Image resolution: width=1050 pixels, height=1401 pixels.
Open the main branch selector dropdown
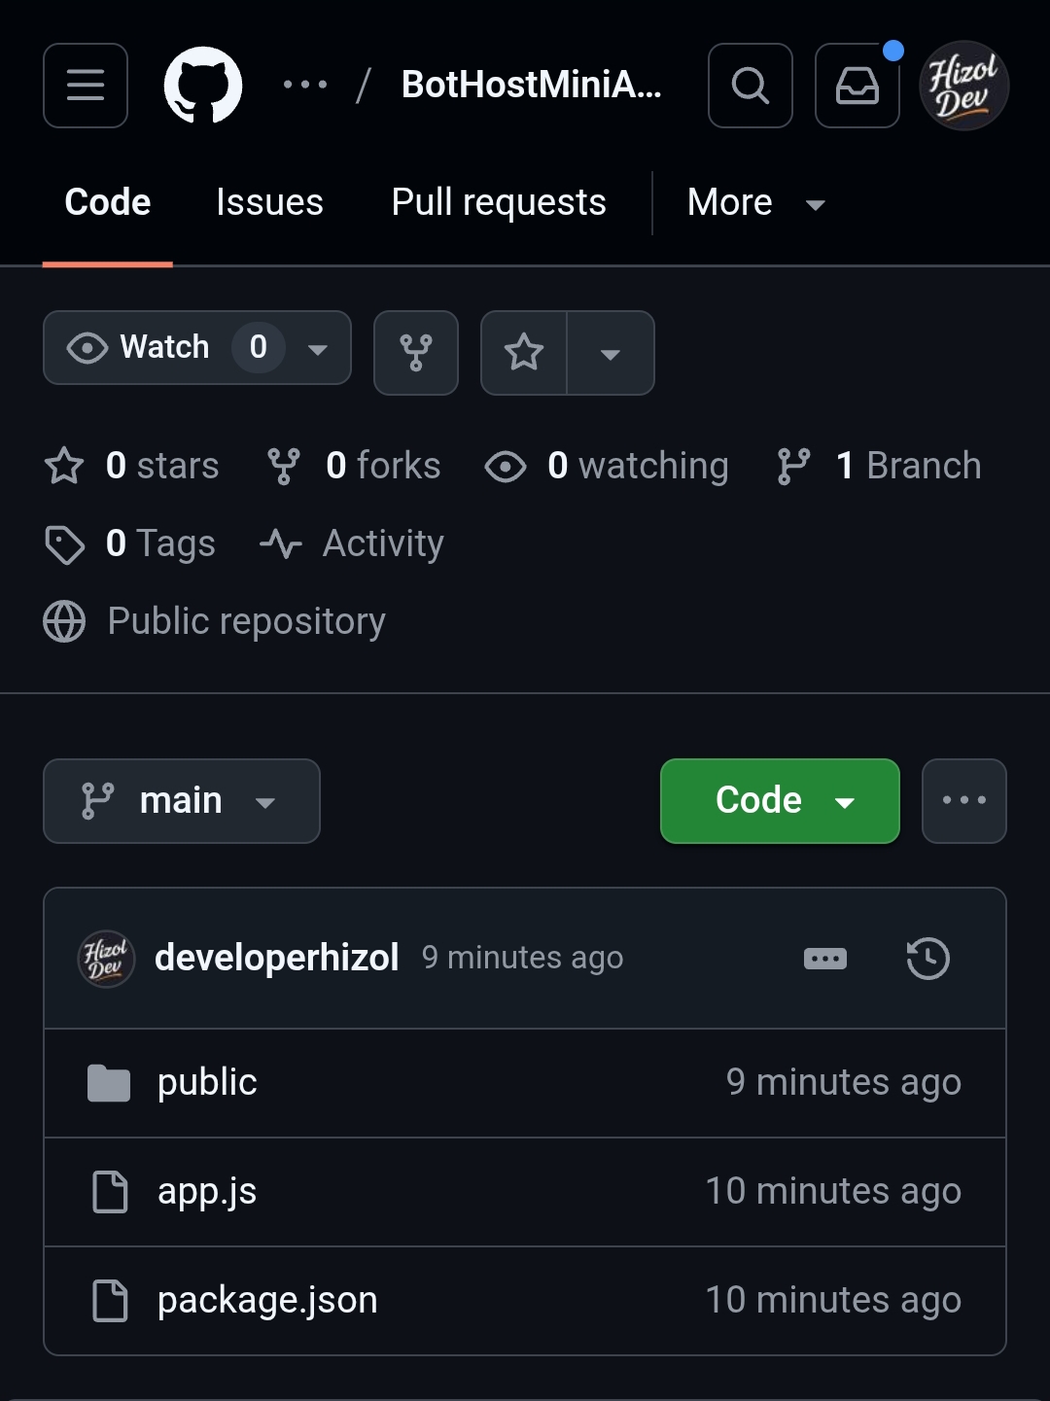[x=181, y=800]
